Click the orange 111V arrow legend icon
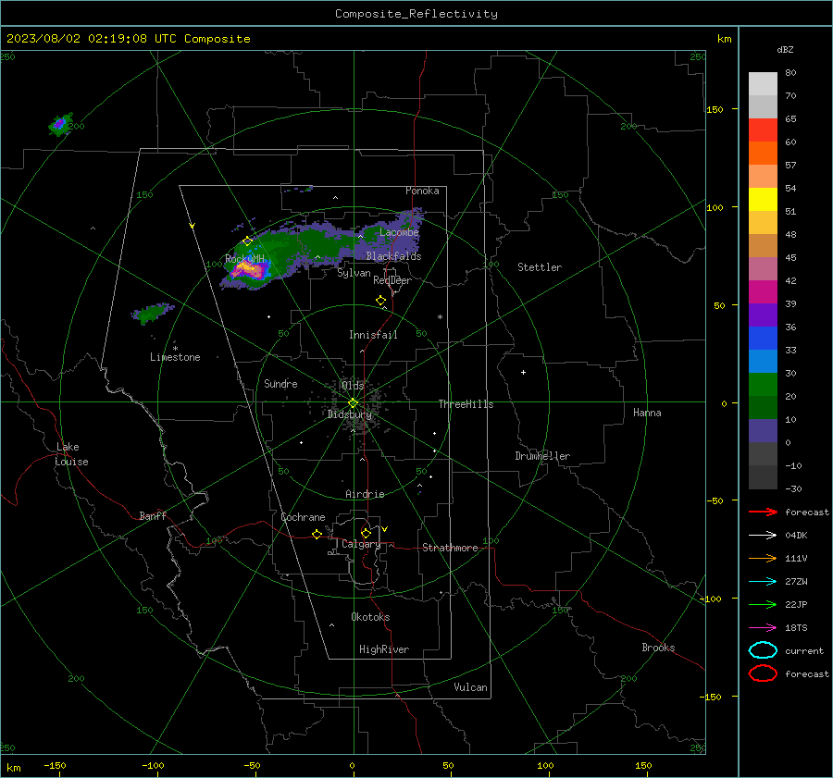 763,558
